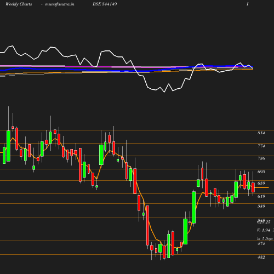The image size is (274, 274).
Task: Click the 589 price level label
Action: click(261, 206)
